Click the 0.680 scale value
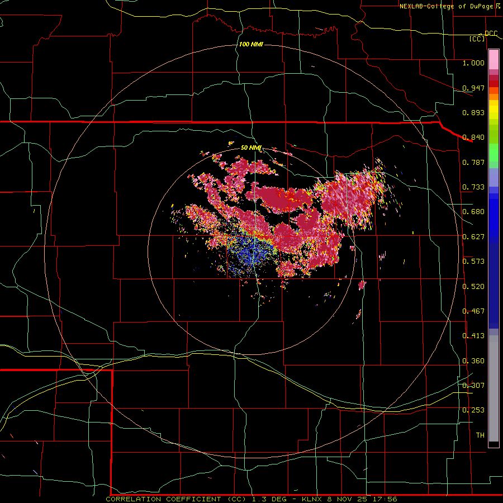Image resolution: width=503 pixels, height=503 pixels. coord(473,212)
